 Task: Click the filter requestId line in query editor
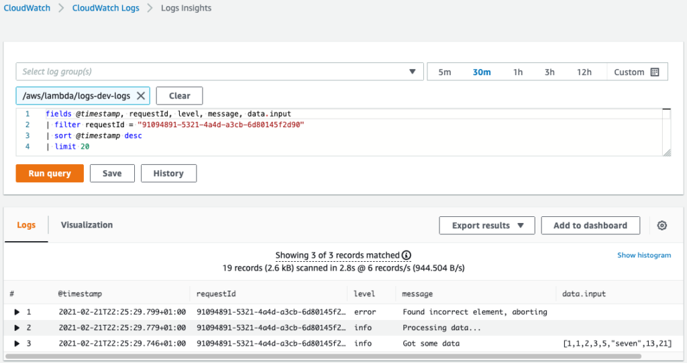point(175,125)
